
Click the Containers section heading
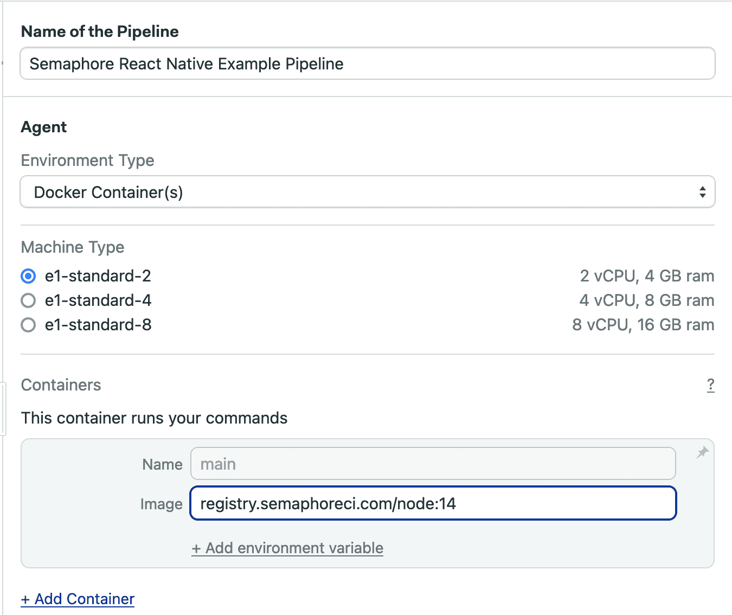click(61, 385)
